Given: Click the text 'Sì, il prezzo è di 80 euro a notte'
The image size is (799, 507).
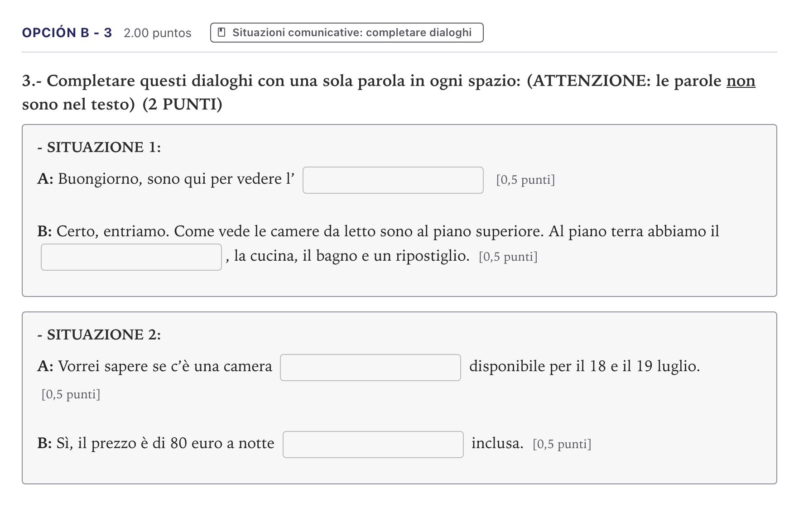Looking at the screenshot, I should [165, 443].
